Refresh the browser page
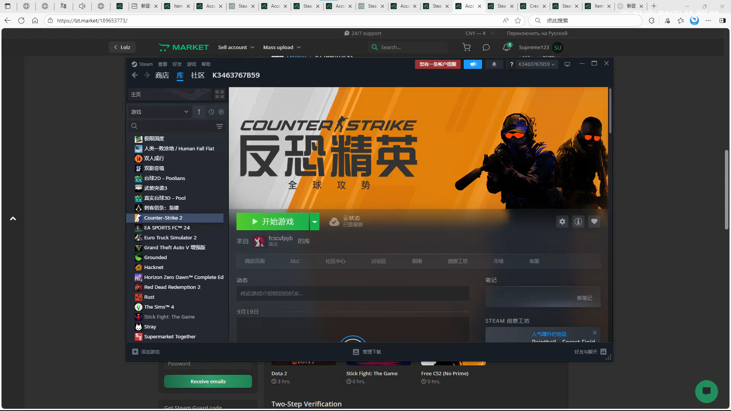The image size is (731, 411). click(21, 21)
